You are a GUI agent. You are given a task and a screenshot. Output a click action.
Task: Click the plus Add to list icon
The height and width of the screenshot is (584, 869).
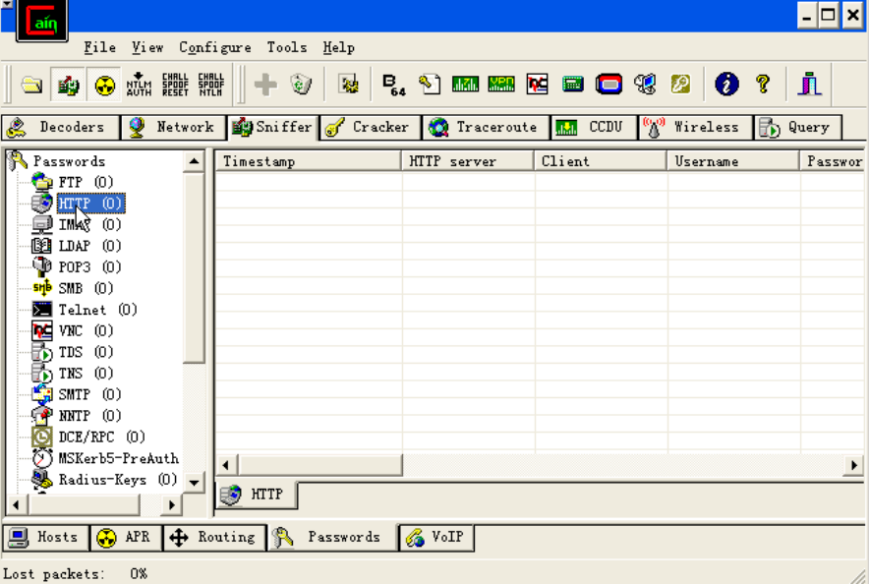[265, 85]
